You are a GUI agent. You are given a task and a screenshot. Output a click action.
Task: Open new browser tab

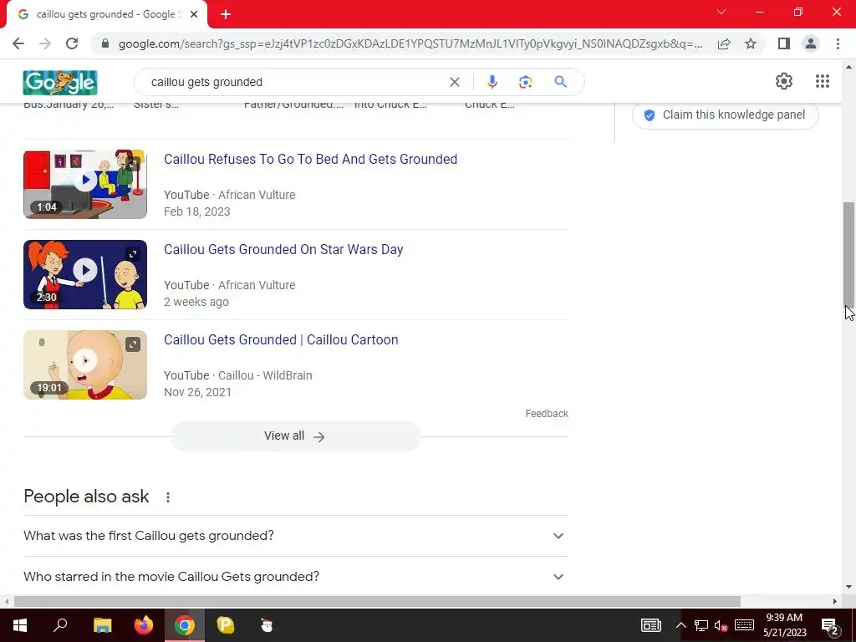pyautogui.click(x=226, y=14)
